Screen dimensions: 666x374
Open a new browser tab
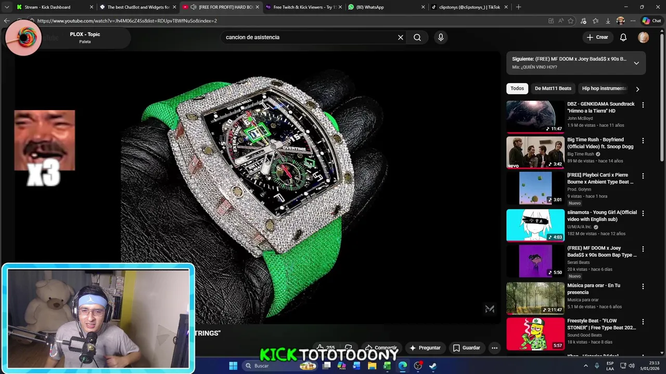click(518, 7)
